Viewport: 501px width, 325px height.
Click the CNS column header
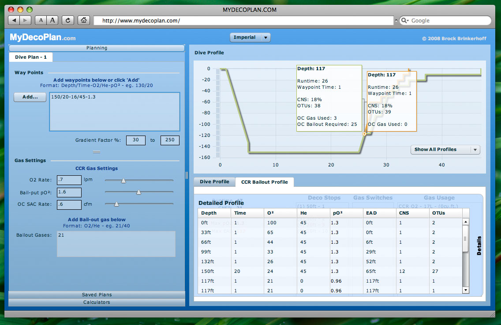[x=413, y=213]
